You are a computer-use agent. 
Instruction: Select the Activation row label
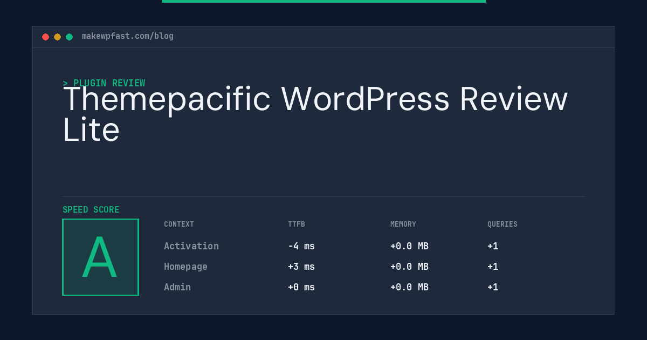[191, 246]
